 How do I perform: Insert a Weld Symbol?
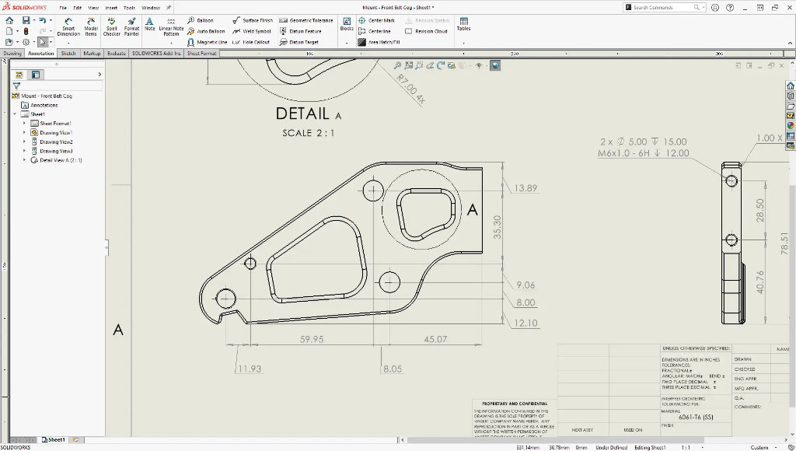[x=252, y=31]
